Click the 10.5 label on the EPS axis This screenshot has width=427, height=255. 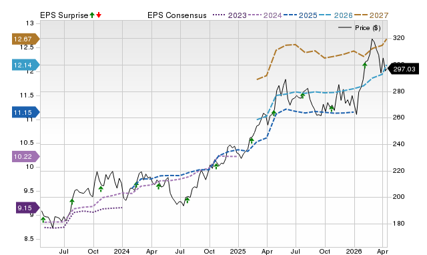(27, 143)
